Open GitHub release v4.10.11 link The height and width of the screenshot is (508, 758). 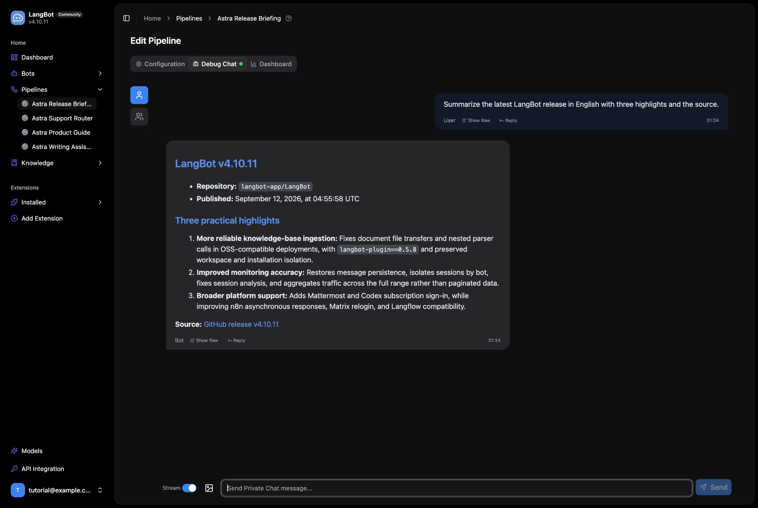(x=241, y=324)
